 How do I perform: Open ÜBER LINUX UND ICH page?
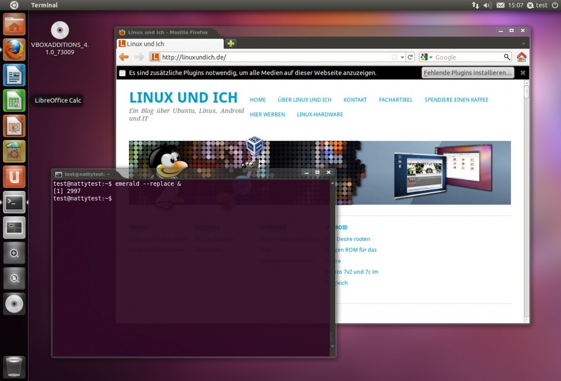(305, 100)
